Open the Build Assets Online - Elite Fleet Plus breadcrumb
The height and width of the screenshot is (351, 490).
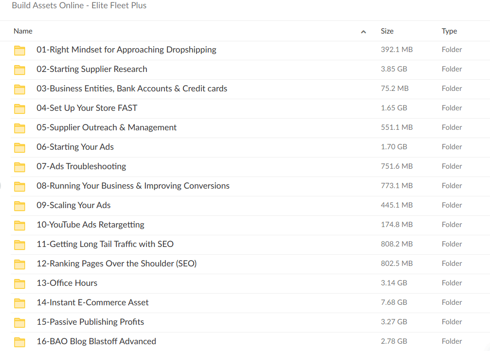[x=79, y=6]
